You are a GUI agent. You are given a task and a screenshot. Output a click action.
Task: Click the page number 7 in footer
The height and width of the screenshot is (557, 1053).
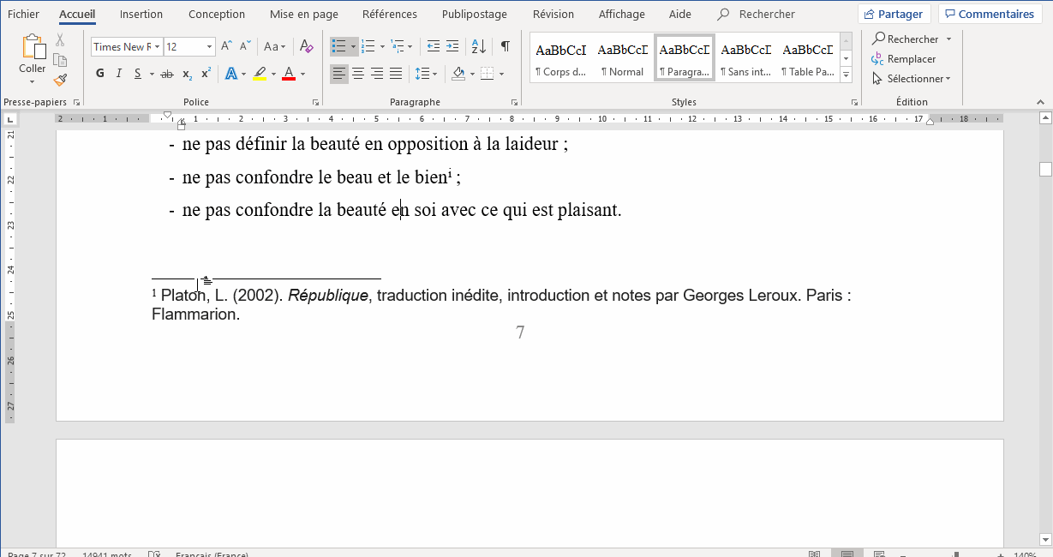pyautogui.click(x=520, y=332)
